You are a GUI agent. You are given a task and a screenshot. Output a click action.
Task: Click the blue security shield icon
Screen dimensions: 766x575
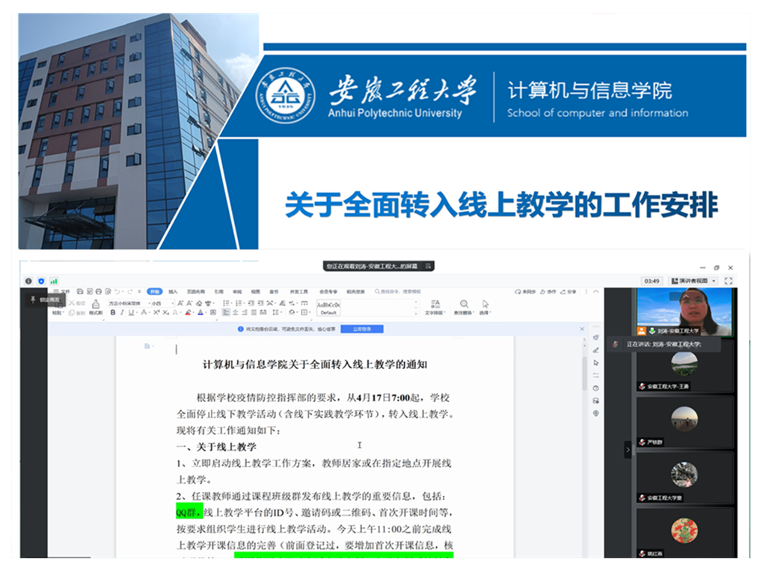tap(41, 281)
